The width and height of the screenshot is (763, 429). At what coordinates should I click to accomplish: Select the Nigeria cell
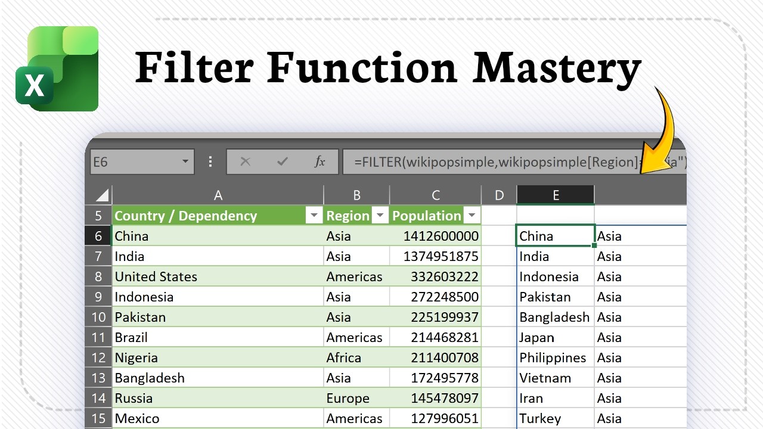(218, 357)
